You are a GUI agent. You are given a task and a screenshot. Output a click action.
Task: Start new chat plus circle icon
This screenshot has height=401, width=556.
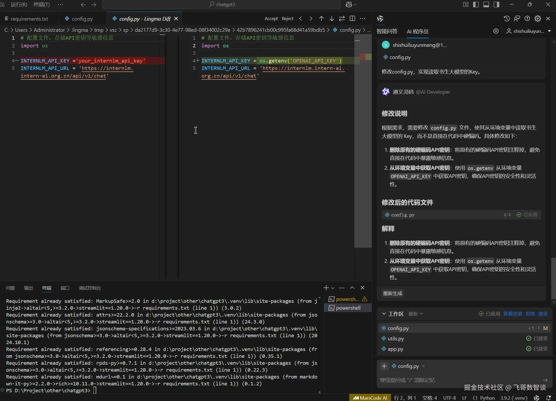496,31
